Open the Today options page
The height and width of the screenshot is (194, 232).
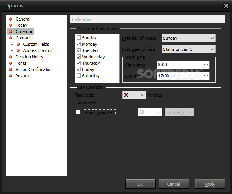[x=21, y=25]
